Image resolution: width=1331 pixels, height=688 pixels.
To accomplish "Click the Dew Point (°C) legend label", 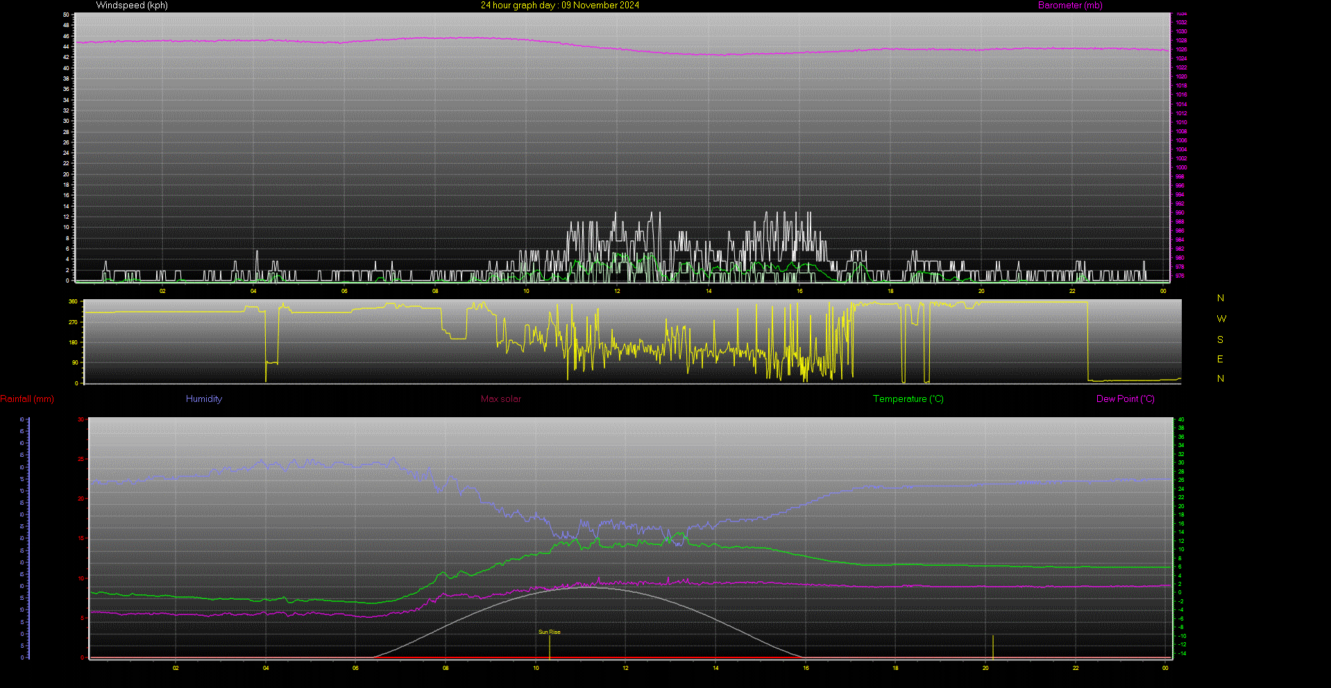I will click(x=1126, y=399).
